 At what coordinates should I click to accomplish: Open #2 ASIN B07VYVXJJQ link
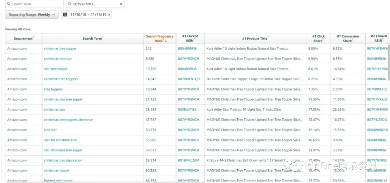pyautogui.click(x=377, y=99)
